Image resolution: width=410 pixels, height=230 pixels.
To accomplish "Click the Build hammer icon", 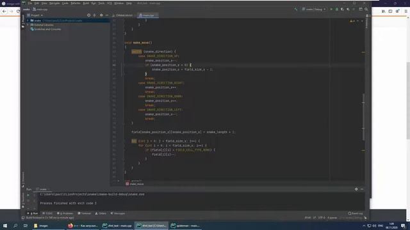I will pos(296,9).
